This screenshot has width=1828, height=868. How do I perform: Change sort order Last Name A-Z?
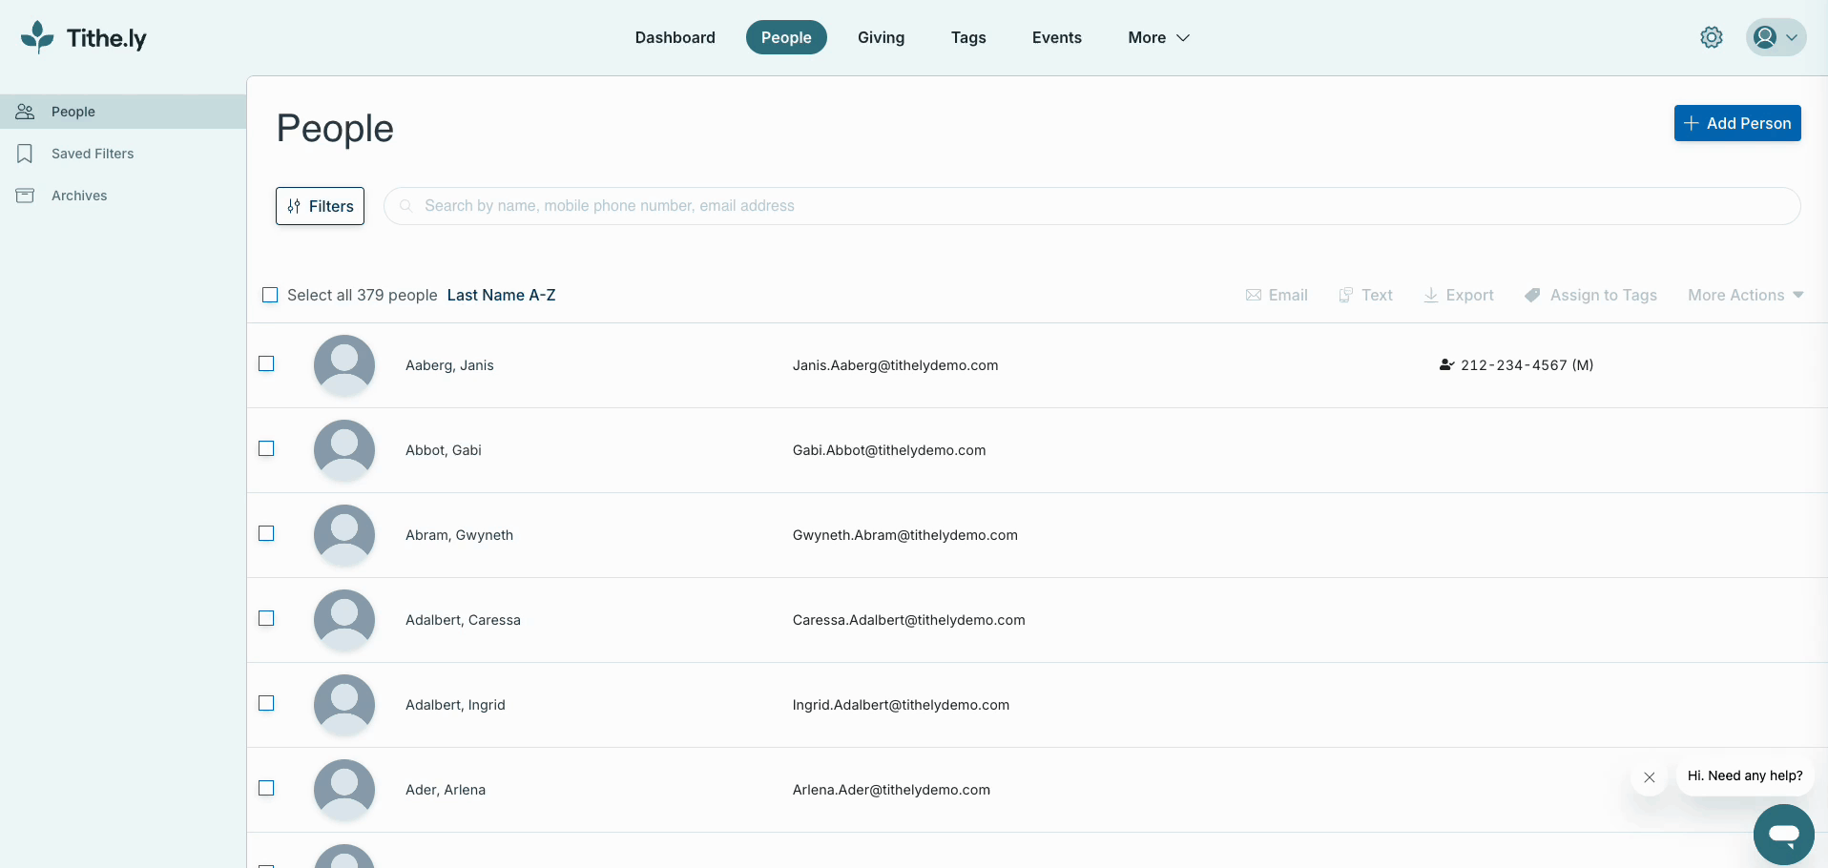(x=501, y=296)
